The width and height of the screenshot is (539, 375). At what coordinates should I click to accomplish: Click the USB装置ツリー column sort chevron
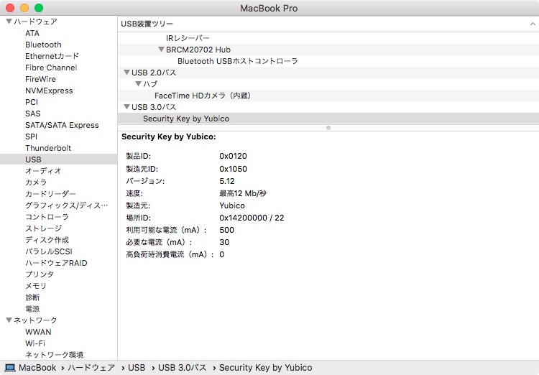(532, 24)
